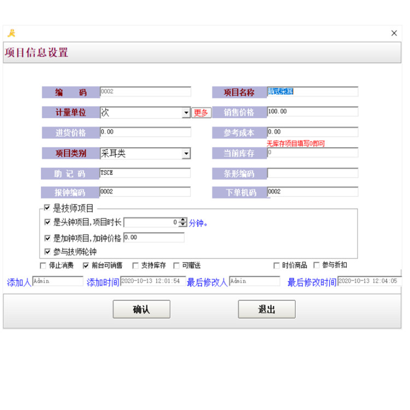Toggle the 是加钟项目 checkbox

coord(48,238)
